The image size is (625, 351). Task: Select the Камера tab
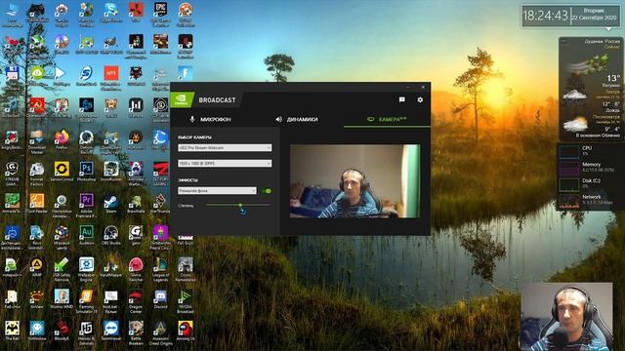pyautogui.click(x=387, y=119)
